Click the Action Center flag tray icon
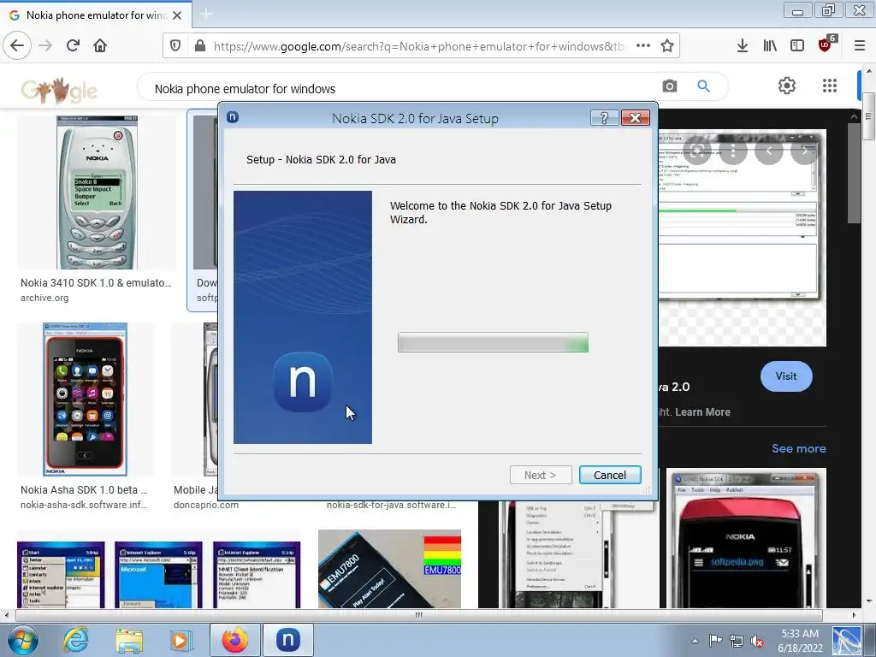Image resolution: width=876 pixels, height=657 pixels. coord(716,641)
